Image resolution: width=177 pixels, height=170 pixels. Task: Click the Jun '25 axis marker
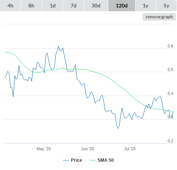pos(87,149)
